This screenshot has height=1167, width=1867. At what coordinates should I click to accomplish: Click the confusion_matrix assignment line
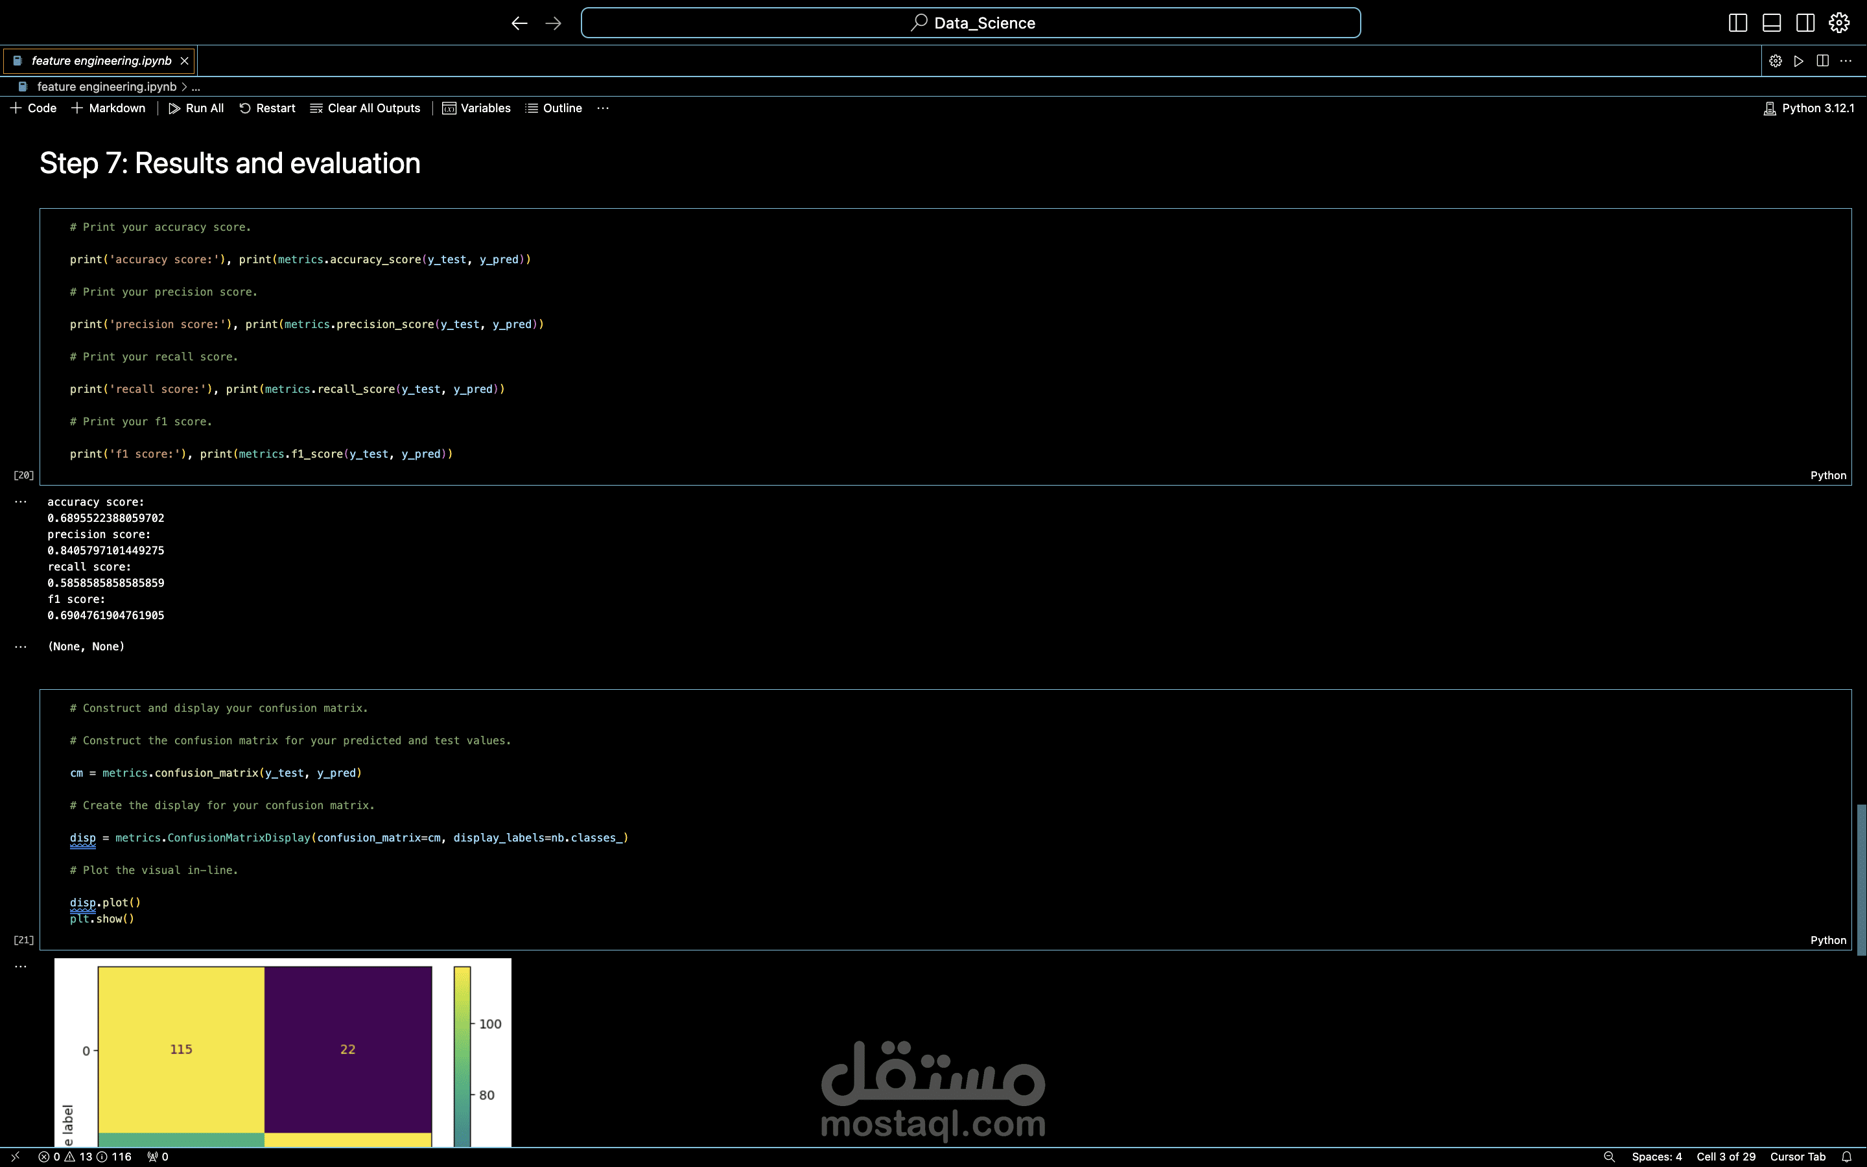coord(215,773)
